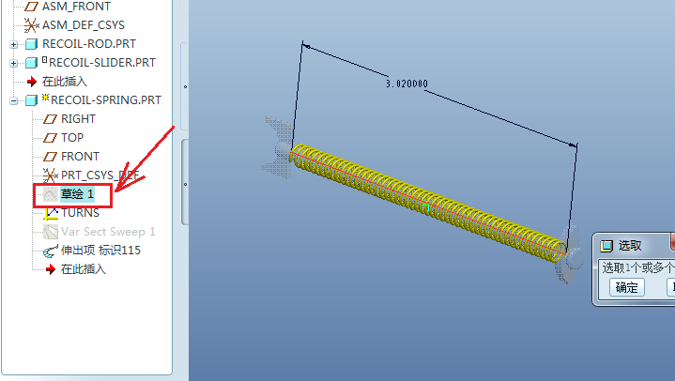Select the ASM_FRONT label in the tree
675x381 pixels.
(x=76, y=7)
